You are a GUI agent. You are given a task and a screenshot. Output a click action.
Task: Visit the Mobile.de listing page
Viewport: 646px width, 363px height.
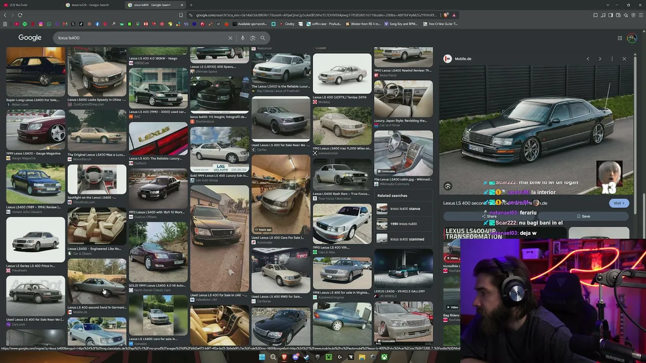[x=619, y=203]
